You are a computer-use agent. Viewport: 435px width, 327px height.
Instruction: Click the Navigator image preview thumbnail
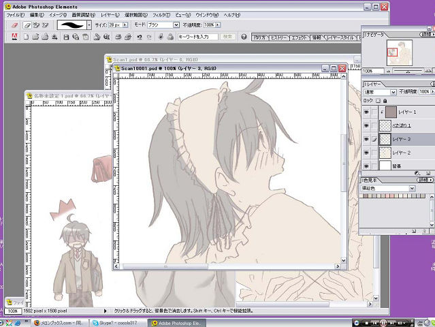[x=400, y=52]
